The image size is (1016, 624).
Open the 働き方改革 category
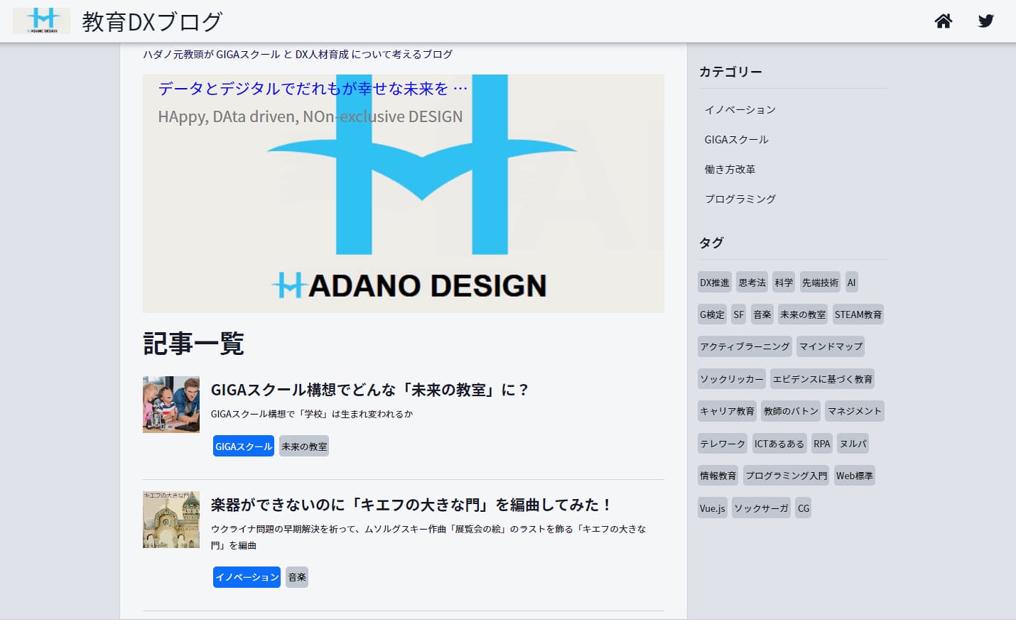tap(729, 169)
